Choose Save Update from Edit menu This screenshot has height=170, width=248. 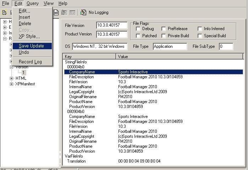click(31, 46)
